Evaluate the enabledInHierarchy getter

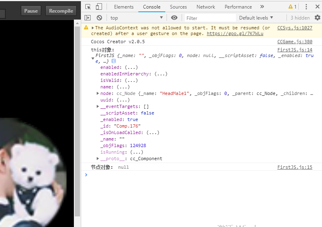click(161, 74)
